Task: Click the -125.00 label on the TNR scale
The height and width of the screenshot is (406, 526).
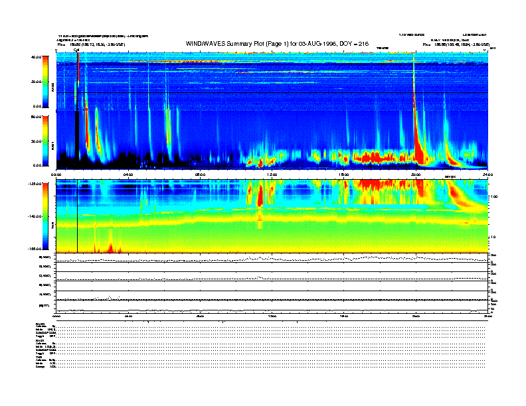Action: (35, 184)
